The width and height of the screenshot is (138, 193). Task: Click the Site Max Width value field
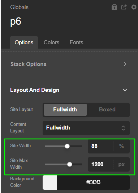click(x=100, y=164)
